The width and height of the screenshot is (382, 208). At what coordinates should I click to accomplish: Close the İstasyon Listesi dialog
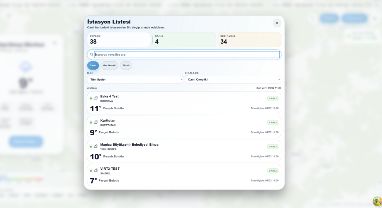click(277, 23)
